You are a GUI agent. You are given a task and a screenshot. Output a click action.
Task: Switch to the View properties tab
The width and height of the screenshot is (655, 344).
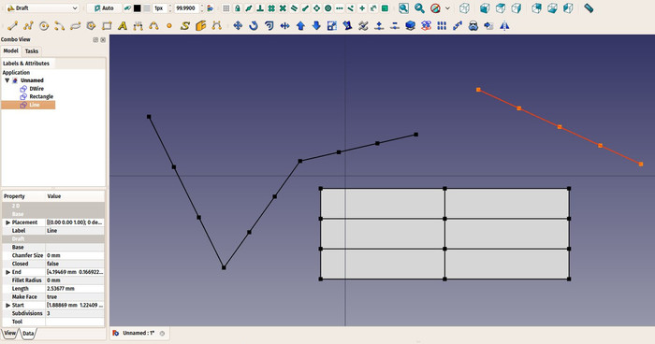point(9,333)
